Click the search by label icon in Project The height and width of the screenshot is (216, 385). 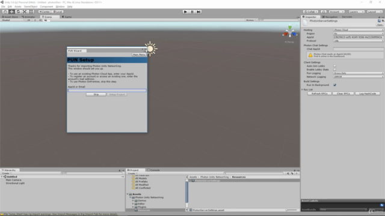coord(292,173)
